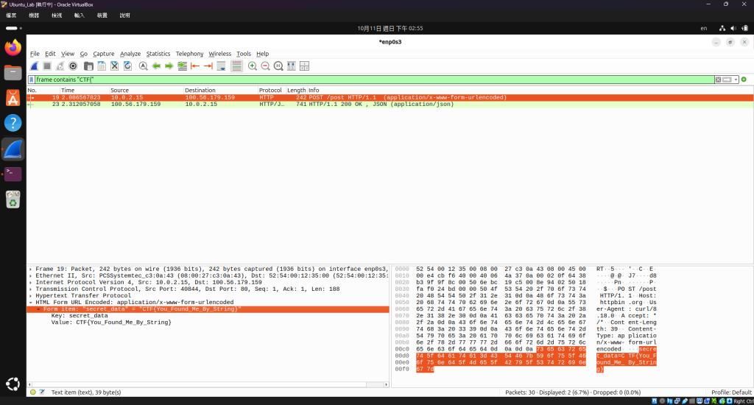Select packet 19 POST /post row

(x=390, y=98)
